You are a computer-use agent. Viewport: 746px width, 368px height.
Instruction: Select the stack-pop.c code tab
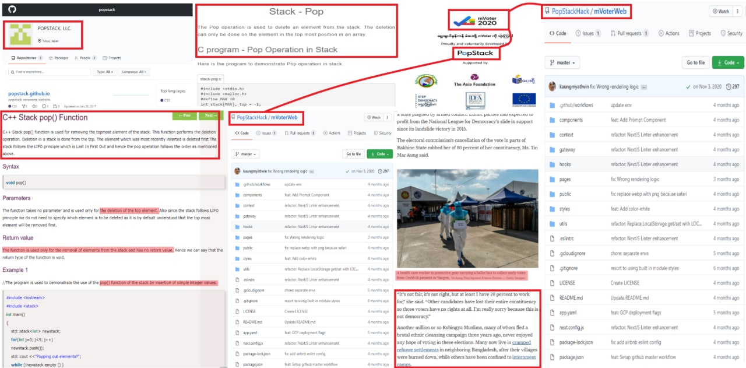click(x=211, y=78)
